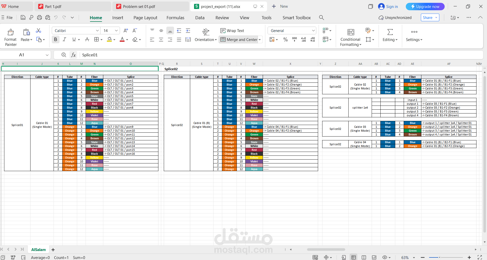This screenshot has height=260, width=487.
Task: Click Decrease Decimal icon
Action: [x=312, y=39]
